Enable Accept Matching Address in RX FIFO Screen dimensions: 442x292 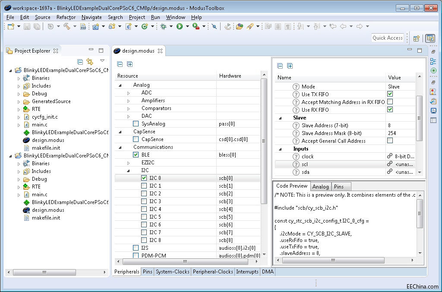click(x=390, y=101)
